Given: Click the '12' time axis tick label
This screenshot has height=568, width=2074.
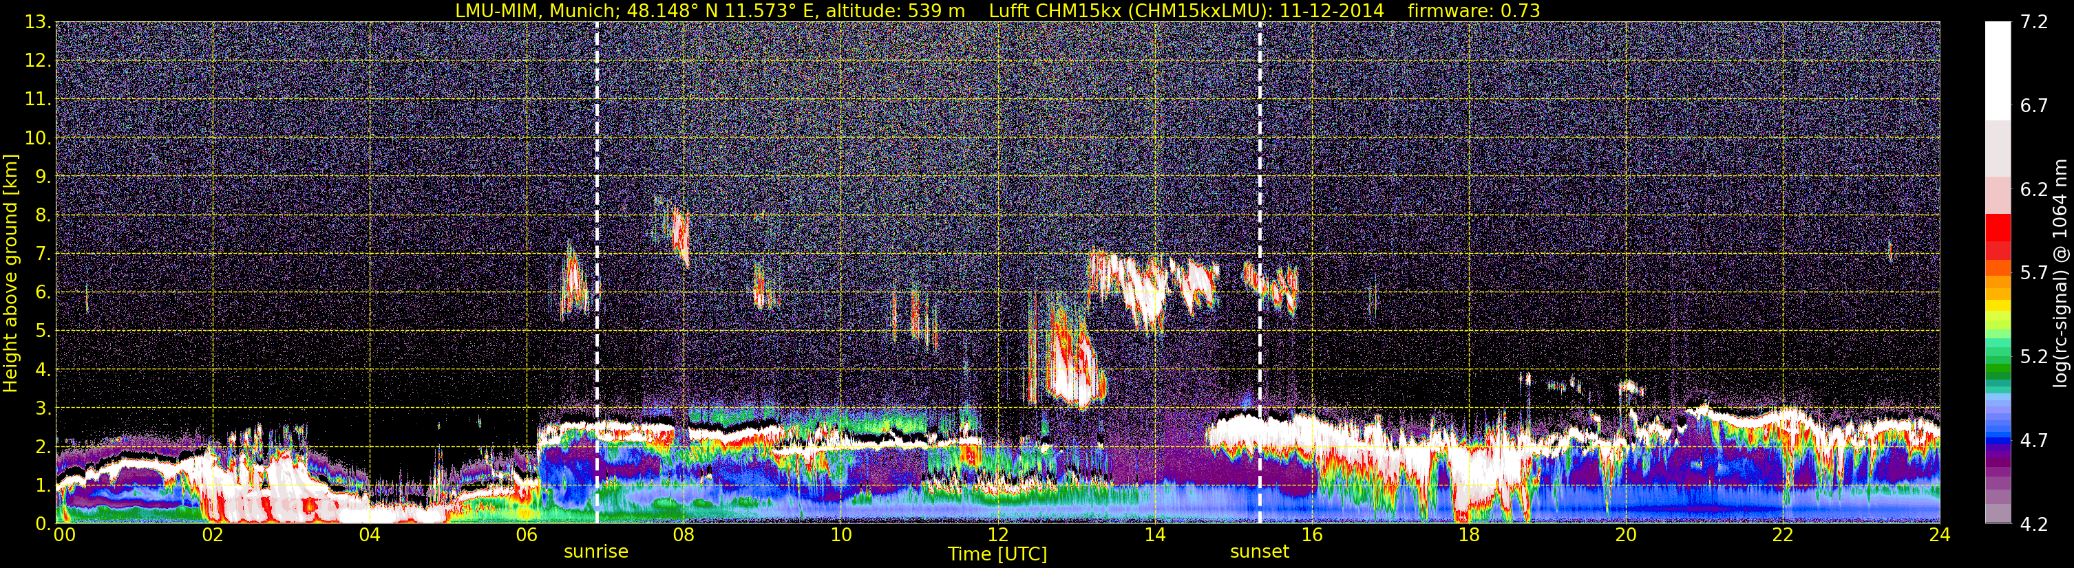Looking at the screenshot, I should [997, 536].
